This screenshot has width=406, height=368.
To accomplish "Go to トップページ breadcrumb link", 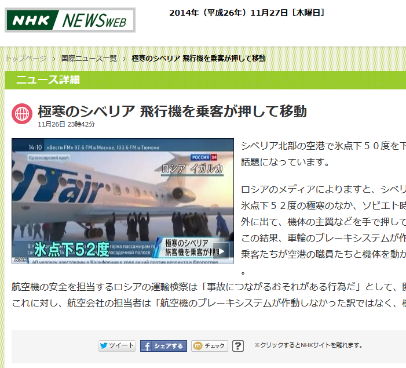I will (x=26, y=59).
